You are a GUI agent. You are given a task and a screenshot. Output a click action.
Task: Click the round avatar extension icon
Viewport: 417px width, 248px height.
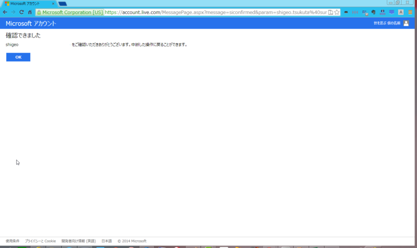(383, 12)
